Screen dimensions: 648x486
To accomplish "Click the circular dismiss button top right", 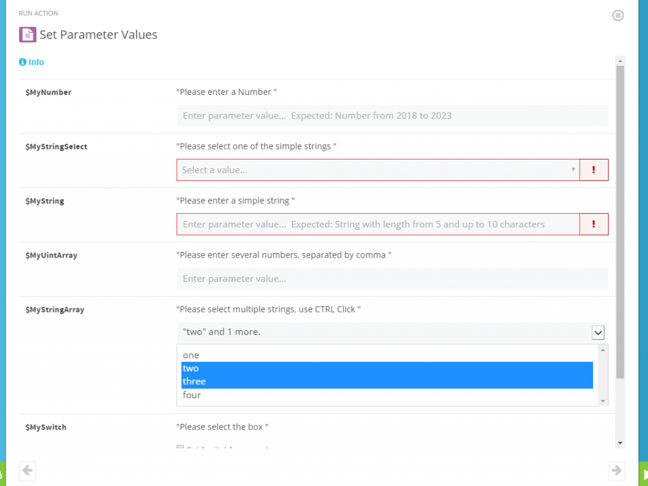I will [618, 15].
